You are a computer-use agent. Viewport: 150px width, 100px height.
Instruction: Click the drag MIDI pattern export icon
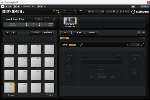point(142,44)
